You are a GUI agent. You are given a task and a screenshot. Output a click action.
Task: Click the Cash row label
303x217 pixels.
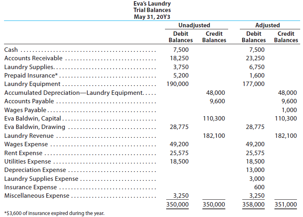[11, 50]
